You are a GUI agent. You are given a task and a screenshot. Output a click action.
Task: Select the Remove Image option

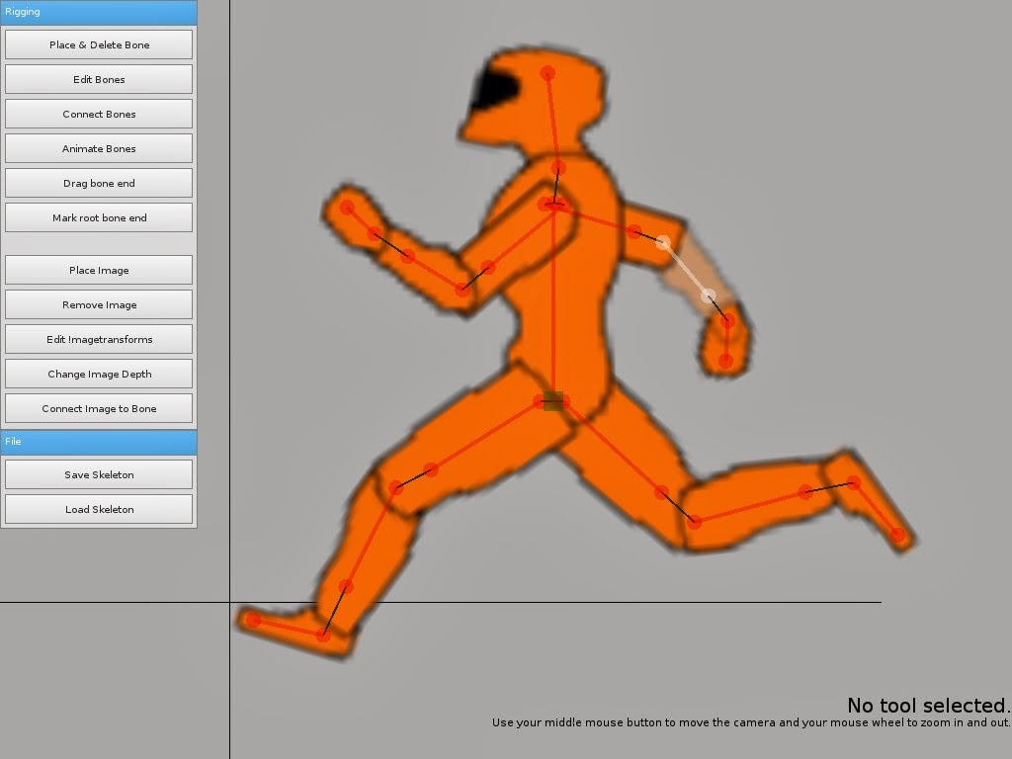click(x=99, y=304)
